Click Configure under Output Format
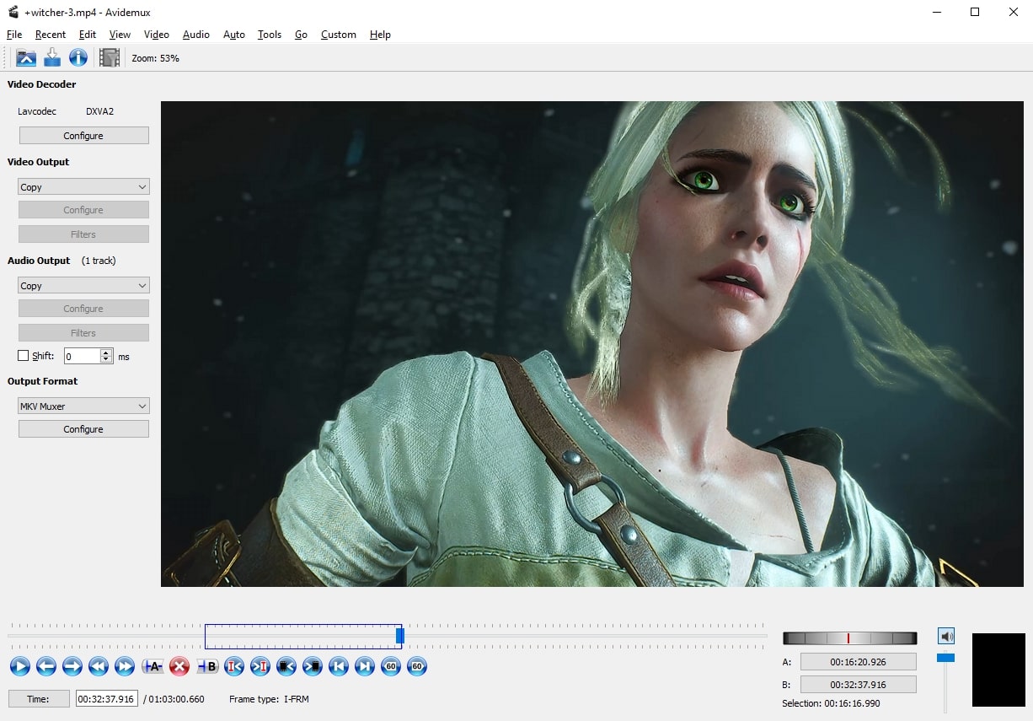The image size is (1033, 721). pos(83,429)
